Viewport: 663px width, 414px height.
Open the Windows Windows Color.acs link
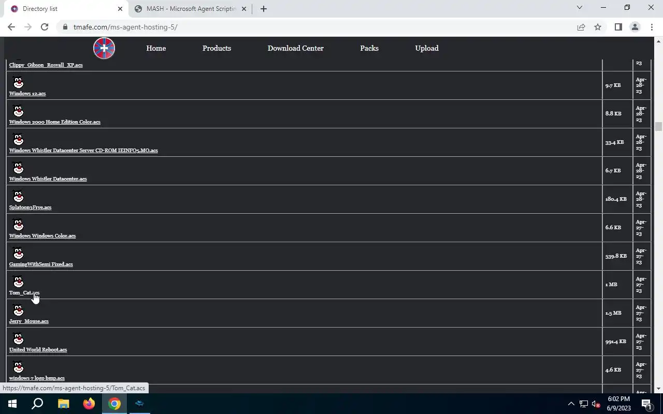pos(42,236)
